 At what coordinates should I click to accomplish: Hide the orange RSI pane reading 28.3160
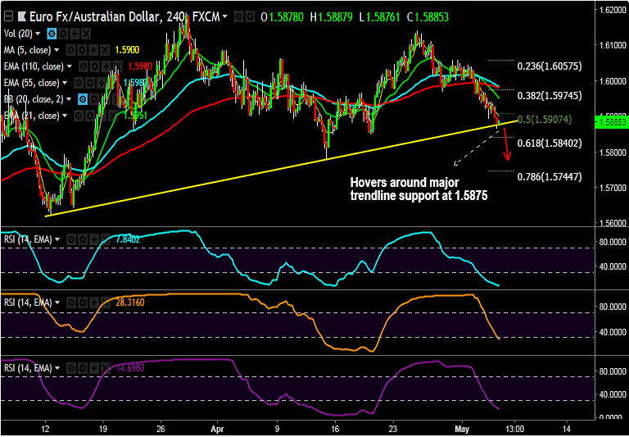point(71,303)
